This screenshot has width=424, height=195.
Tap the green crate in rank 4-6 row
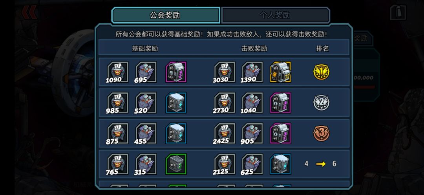pos(176,164)
